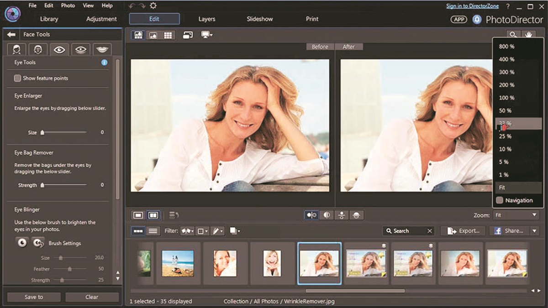The width and height of the screenshot is (548, 308).
Task: Select the Hand tool in the viewer
Action: pos(529,34)
